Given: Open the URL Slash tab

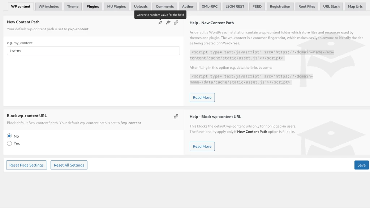Looking at the screenshot, I should (331, 6).
